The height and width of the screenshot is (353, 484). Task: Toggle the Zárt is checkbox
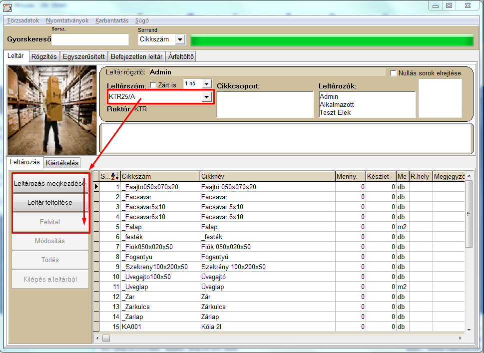pyautogui.click(x=153, y=85)
